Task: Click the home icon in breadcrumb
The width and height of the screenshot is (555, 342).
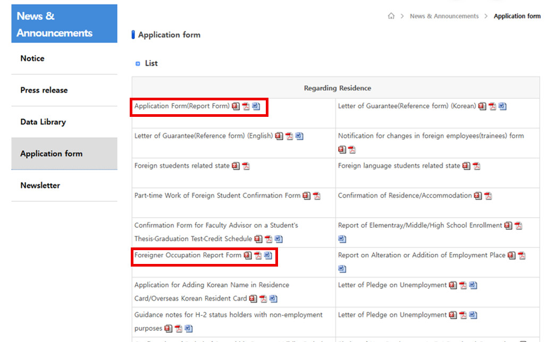Action: [391, 16]
